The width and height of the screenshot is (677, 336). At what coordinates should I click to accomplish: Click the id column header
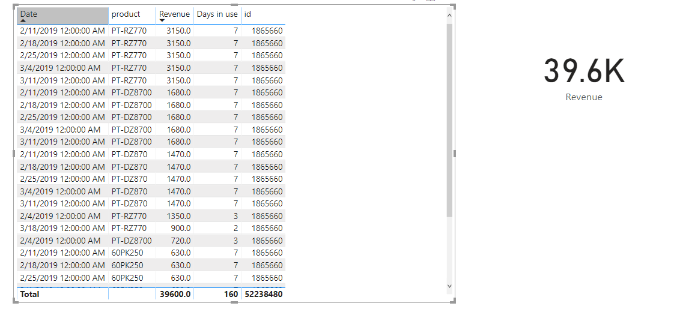click(x=263, y=16)
